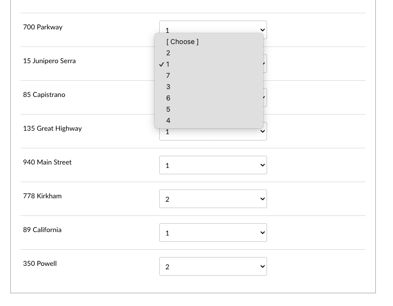The width and height of the screenshot is (393, 306).
Task: Select option 3 from the dropdown options
Action: (x=169, y=87)
